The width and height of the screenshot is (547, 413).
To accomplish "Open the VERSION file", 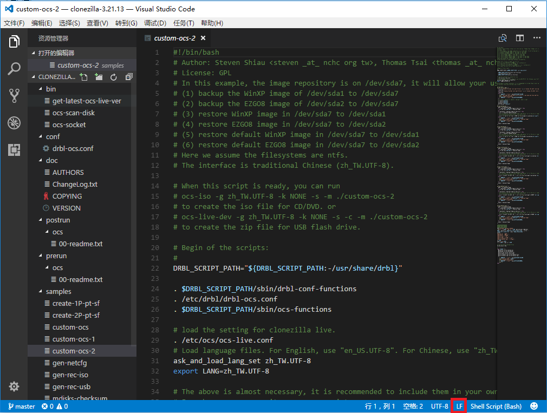I will 66,208.
